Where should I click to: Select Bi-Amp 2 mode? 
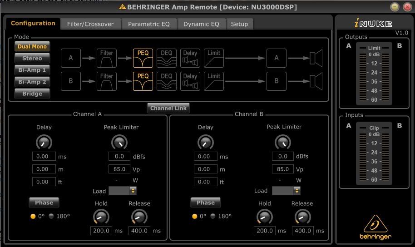click(x=32, y=82)
